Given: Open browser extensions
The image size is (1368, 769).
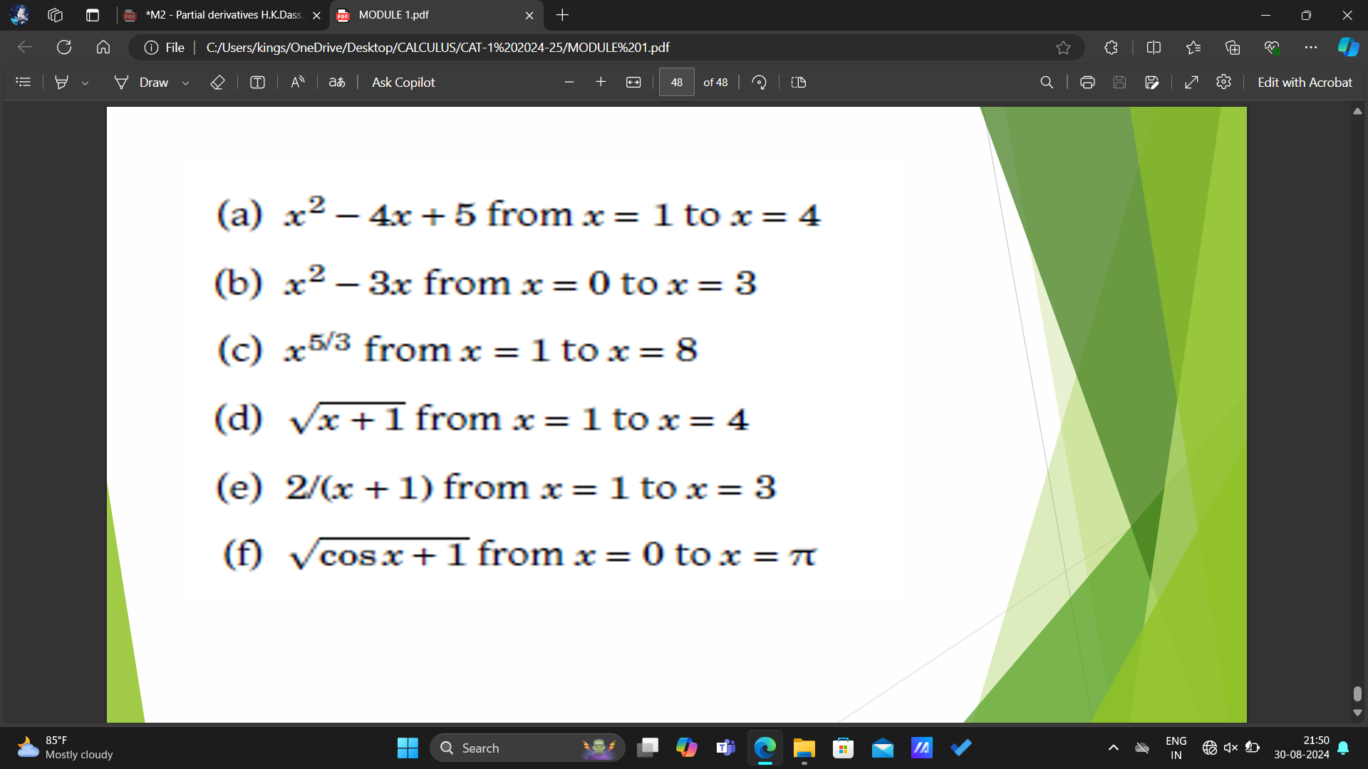Looking at the screenshot, I should pos(1111,48).
